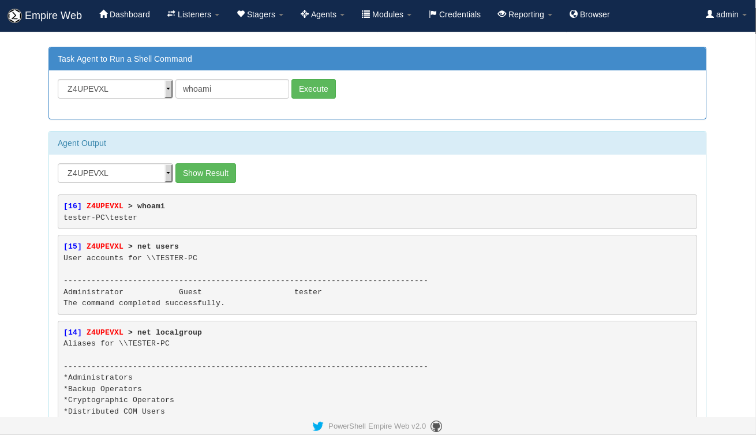Open the Listeners dropdown caret
This screenshot has width=756, height=435.
point(217,15)
